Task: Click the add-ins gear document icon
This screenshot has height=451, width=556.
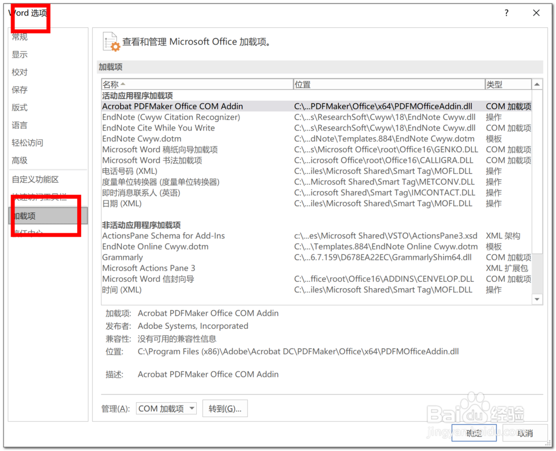Action: pyautogui.click(x=111, y=42)
